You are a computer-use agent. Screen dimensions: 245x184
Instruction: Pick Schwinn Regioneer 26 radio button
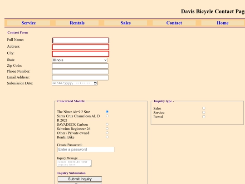coord(107,129)
